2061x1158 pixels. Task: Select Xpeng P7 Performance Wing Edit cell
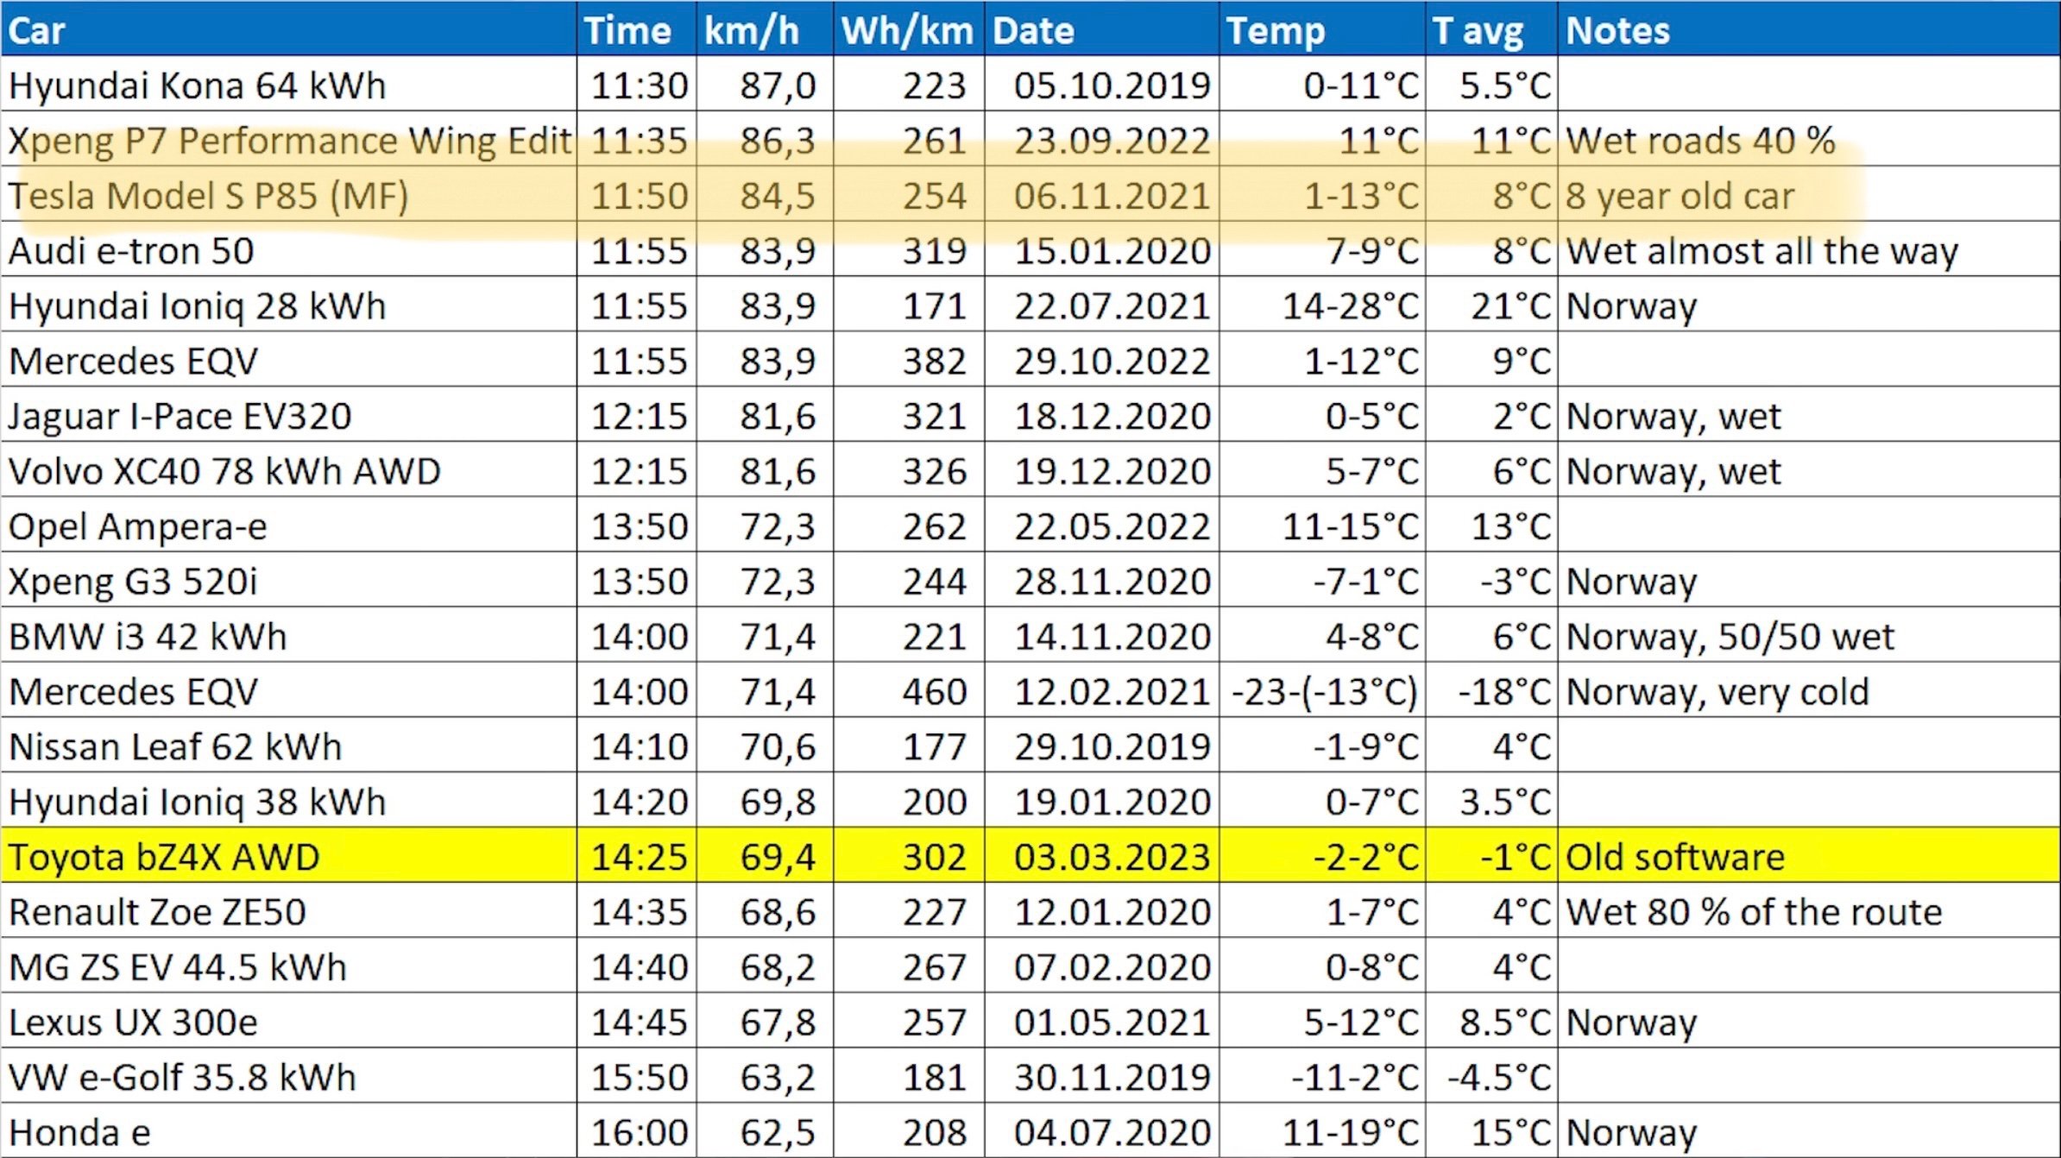[x=289, y=140]
